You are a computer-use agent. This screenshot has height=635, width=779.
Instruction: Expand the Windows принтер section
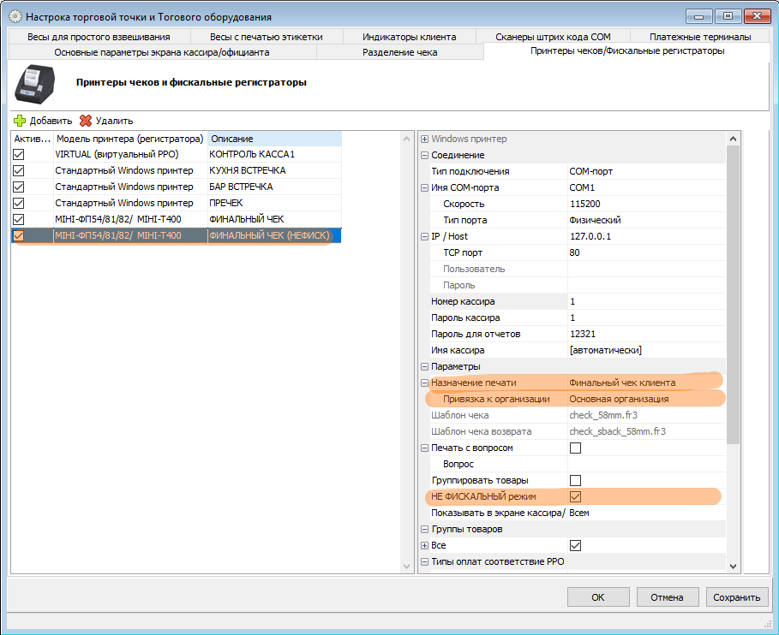424,139
